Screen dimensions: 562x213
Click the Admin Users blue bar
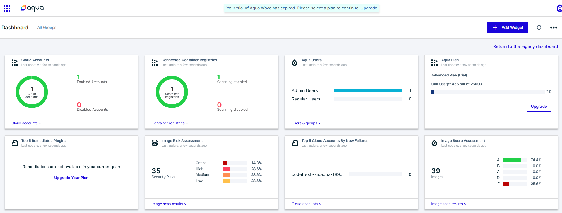point(368,90)
